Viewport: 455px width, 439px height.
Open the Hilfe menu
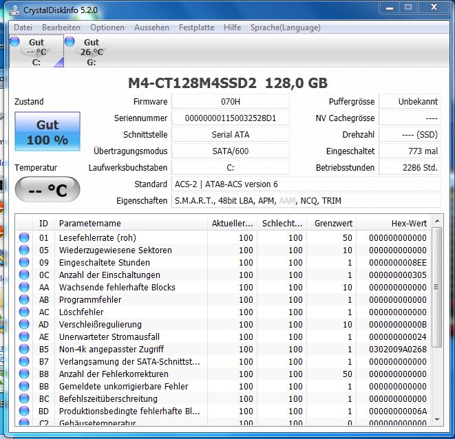pos(232,28)
